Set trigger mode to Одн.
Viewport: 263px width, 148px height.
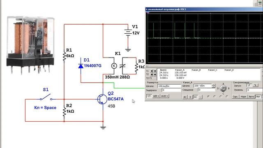click(x=235, y=97)
